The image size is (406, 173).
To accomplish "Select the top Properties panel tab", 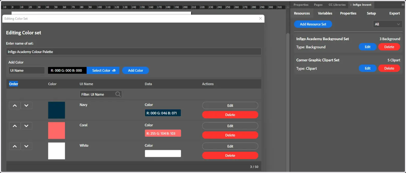I will 301,5.
